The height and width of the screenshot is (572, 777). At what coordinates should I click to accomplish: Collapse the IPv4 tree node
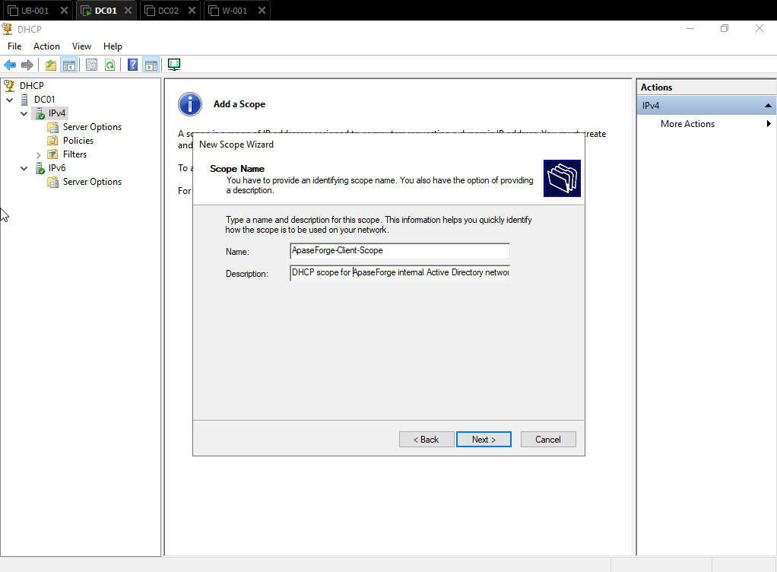[24, 113]
